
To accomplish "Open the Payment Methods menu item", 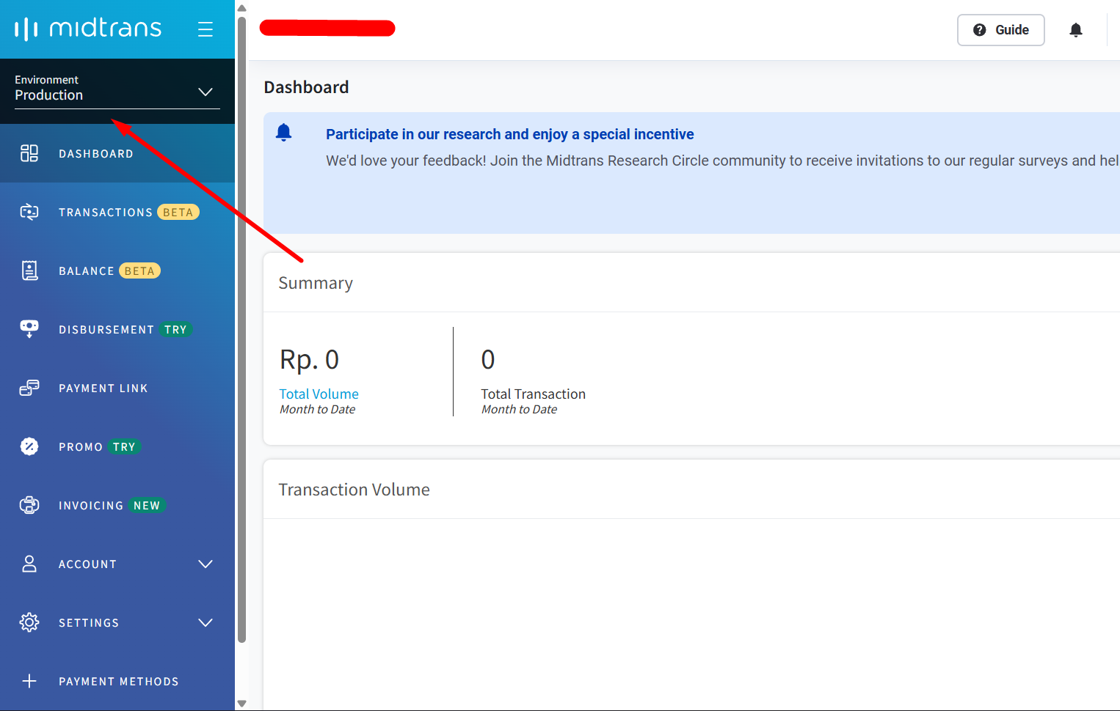I will [118, 681].
